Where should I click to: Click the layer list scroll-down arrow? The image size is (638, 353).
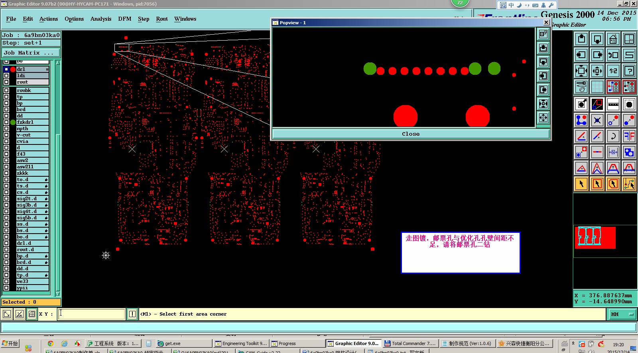tap(58, 294)
